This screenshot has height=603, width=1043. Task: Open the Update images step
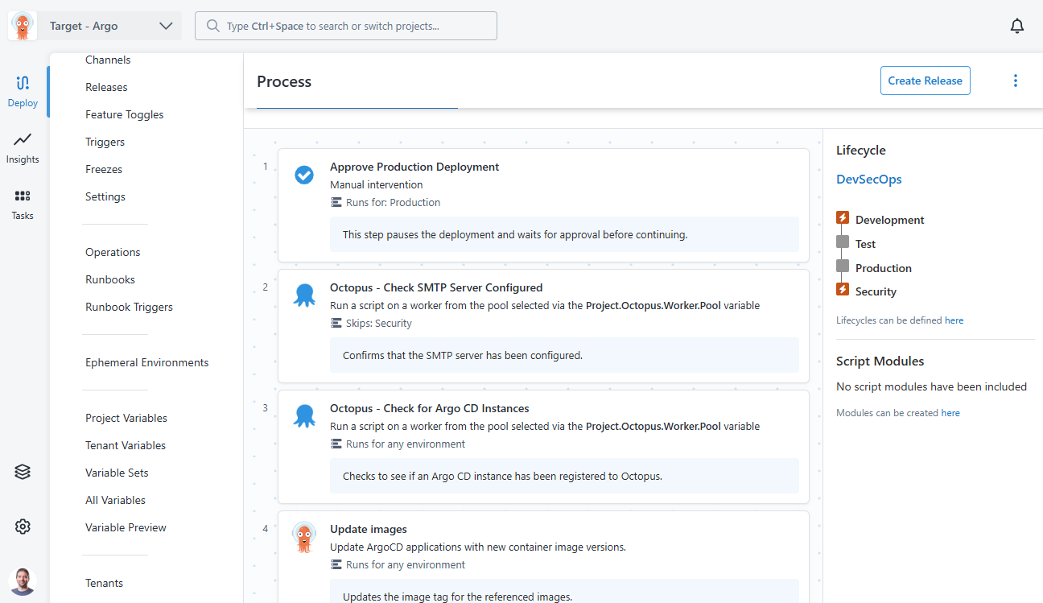pos(543,557)
